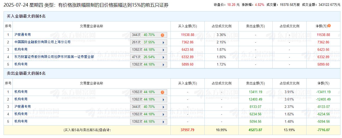The height and width of the screenshot is (138, 342).
Task: Click the 买入金额最大的前5名 section header
Action: [x=26, y=16]
